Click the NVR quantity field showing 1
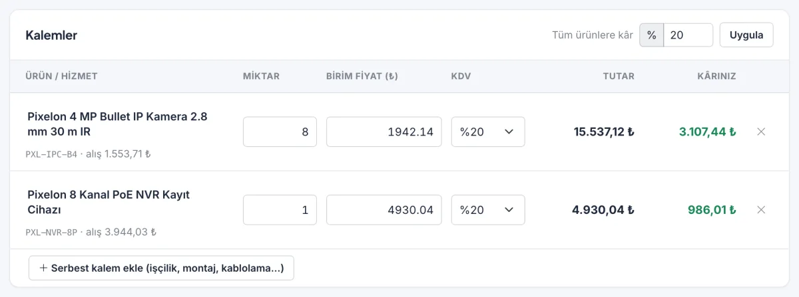 [280, 210]
